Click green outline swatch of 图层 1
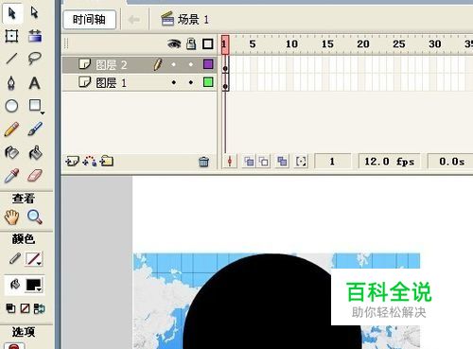The width and height of the screenshot is (473, 349). (208, 82)
